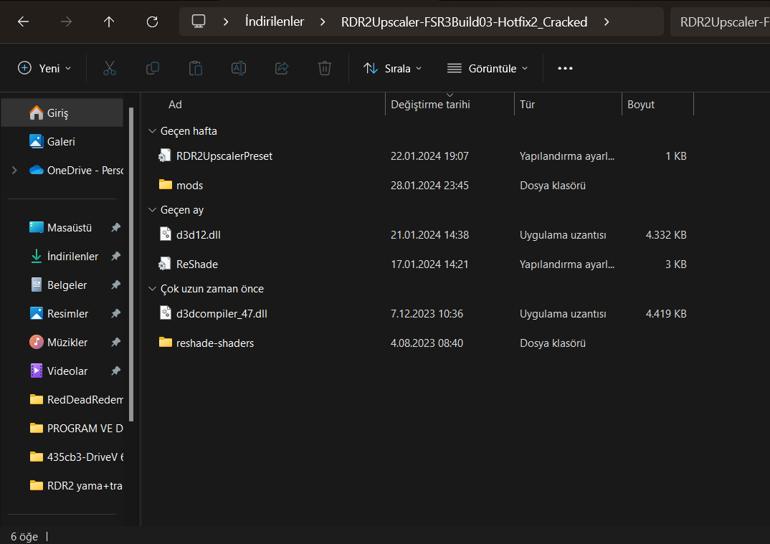770x544 pixels.
Task: Click the Rename icon in toolbar
Action: (239, 68)
